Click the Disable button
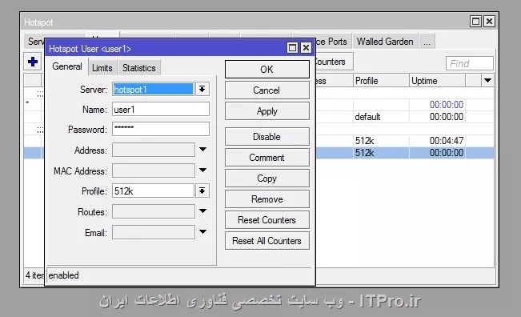Screen dimensions: 521x317 (x=267, y=137)
